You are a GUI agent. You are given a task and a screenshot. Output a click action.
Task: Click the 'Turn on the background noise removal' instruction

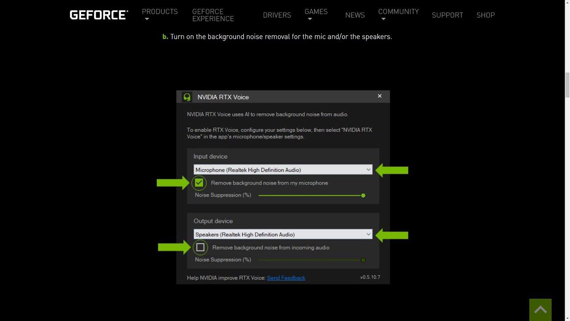[x=281, y=37]
